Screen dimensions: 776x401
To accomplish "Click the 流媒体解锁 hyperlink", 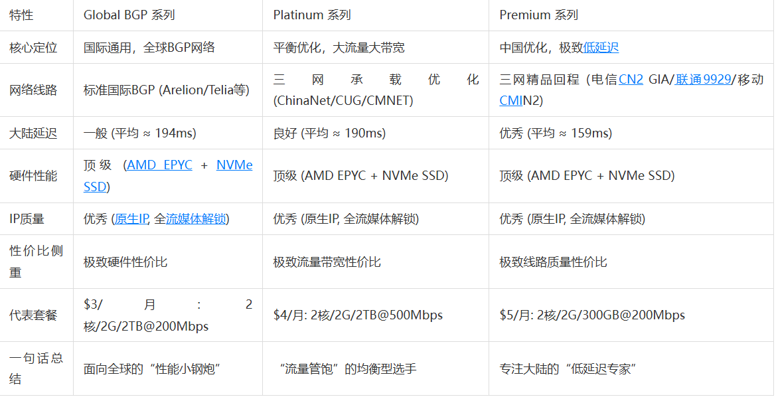I will (x=197, y=219).
